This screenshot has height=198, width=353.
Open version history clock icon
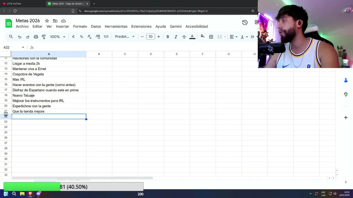click(245, 23)
